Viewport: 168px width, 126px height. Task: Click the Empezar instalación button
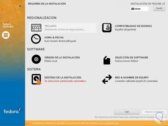154,112
